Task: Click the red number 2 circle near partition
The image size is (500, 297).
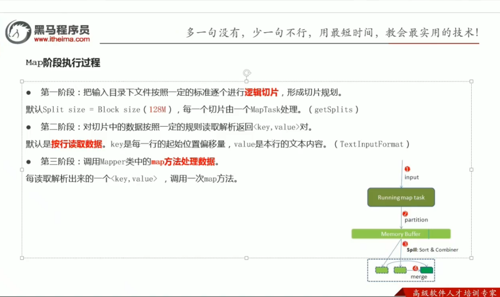Action: click(x=405, y=214)
